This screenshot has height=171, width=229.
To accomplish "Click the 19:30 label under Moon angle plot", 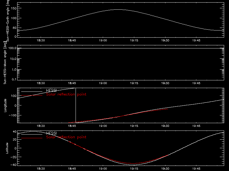I will [165, 83].
